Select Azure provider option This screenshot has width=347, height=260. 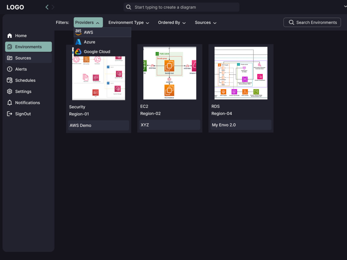(102, 42)
